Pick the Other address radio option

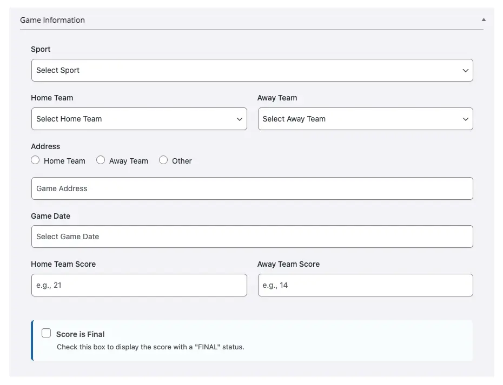(x=163, y=160)
